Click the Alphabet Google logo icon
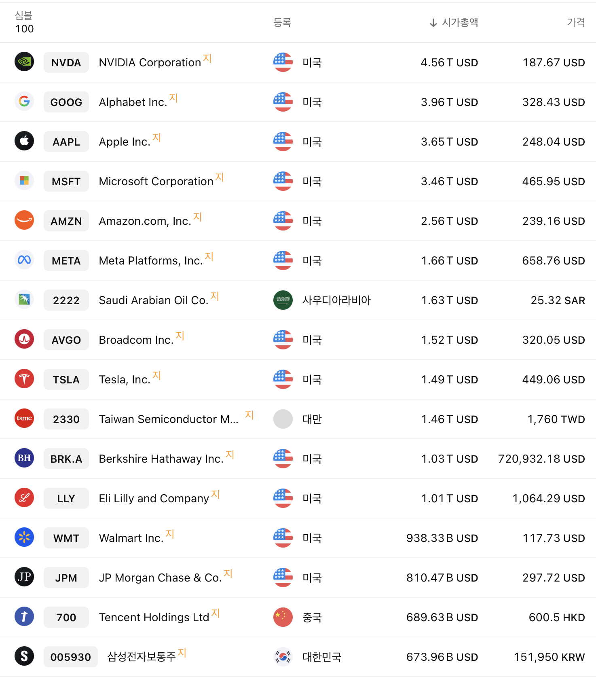Screen dimensions: 596x677 [24, 102]
